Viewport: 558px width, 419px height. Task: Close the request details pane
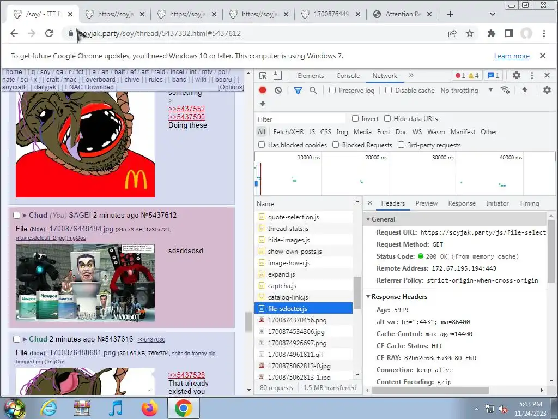pyautogui.click(x=370, y=203)
